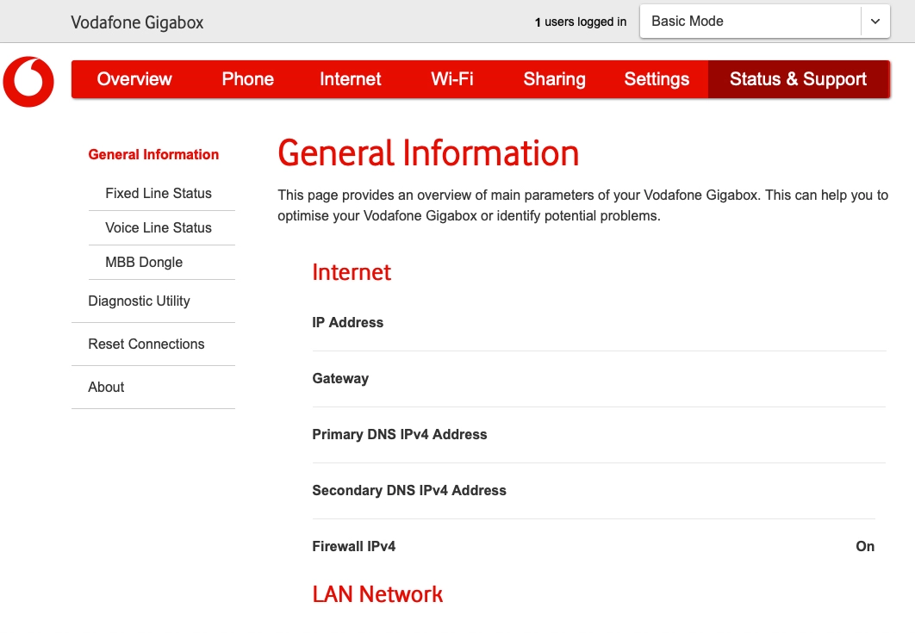
Task: Open Reset Connections
Action: point(146,344)
